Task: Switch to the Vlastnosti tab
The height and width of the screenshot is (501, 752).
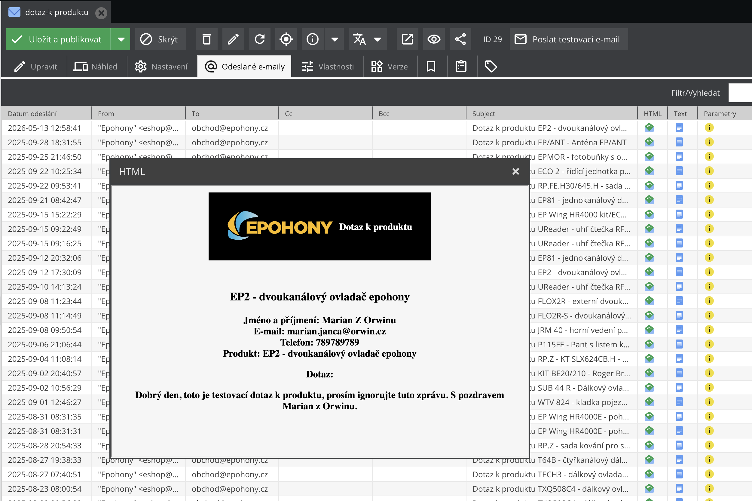Action: click(x=328, y=66)
